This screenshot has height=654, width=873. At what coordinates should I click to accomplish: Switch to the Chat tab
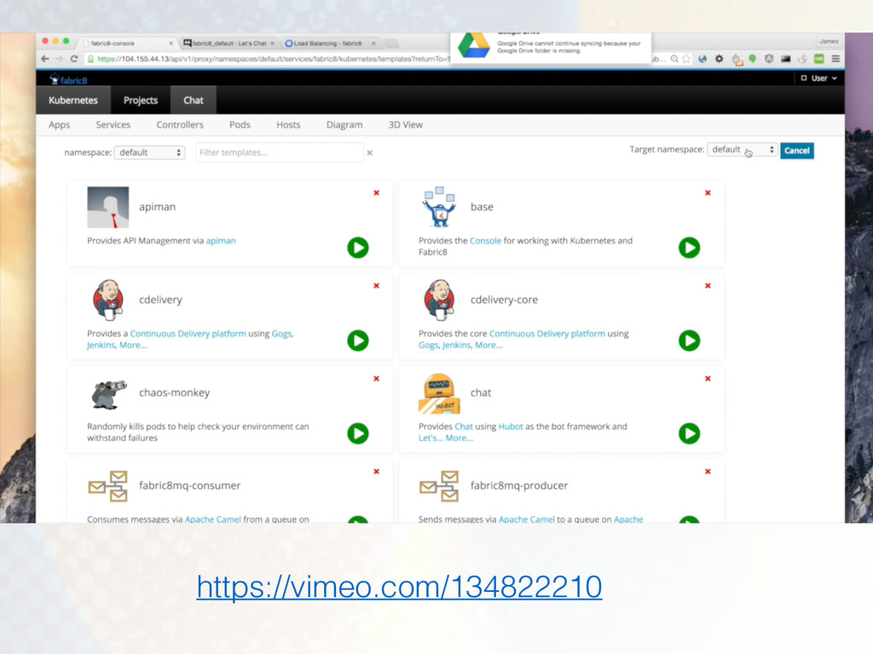(x=194, y=100)
